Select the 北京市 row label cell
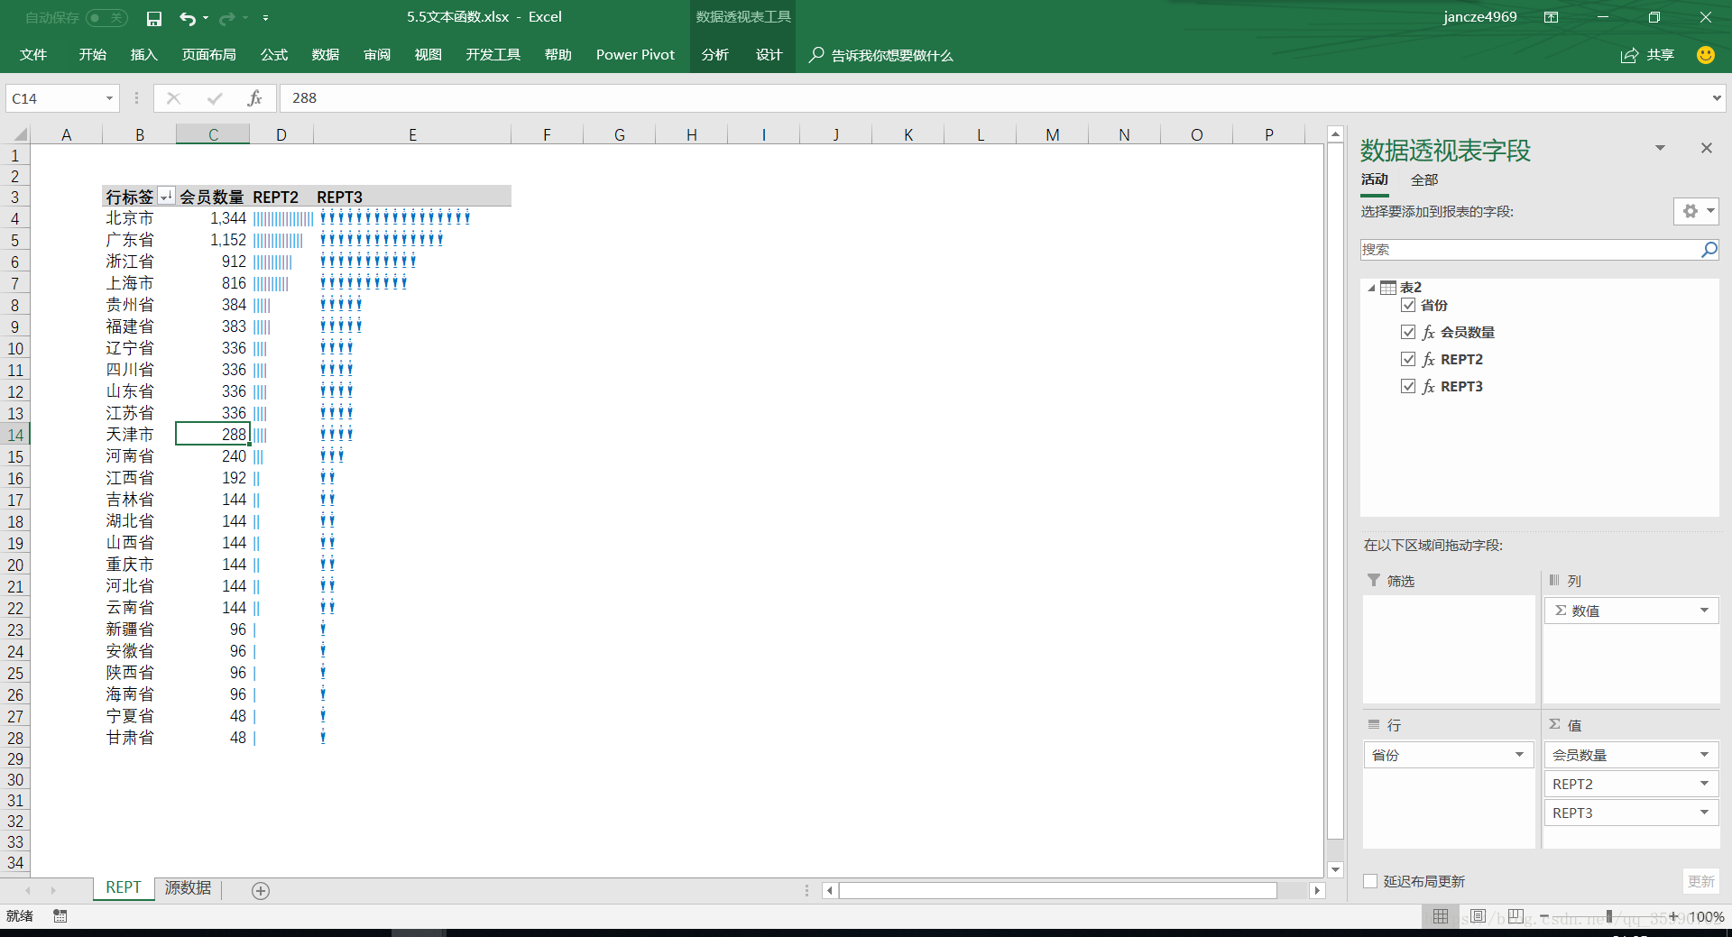 [139, 218]
